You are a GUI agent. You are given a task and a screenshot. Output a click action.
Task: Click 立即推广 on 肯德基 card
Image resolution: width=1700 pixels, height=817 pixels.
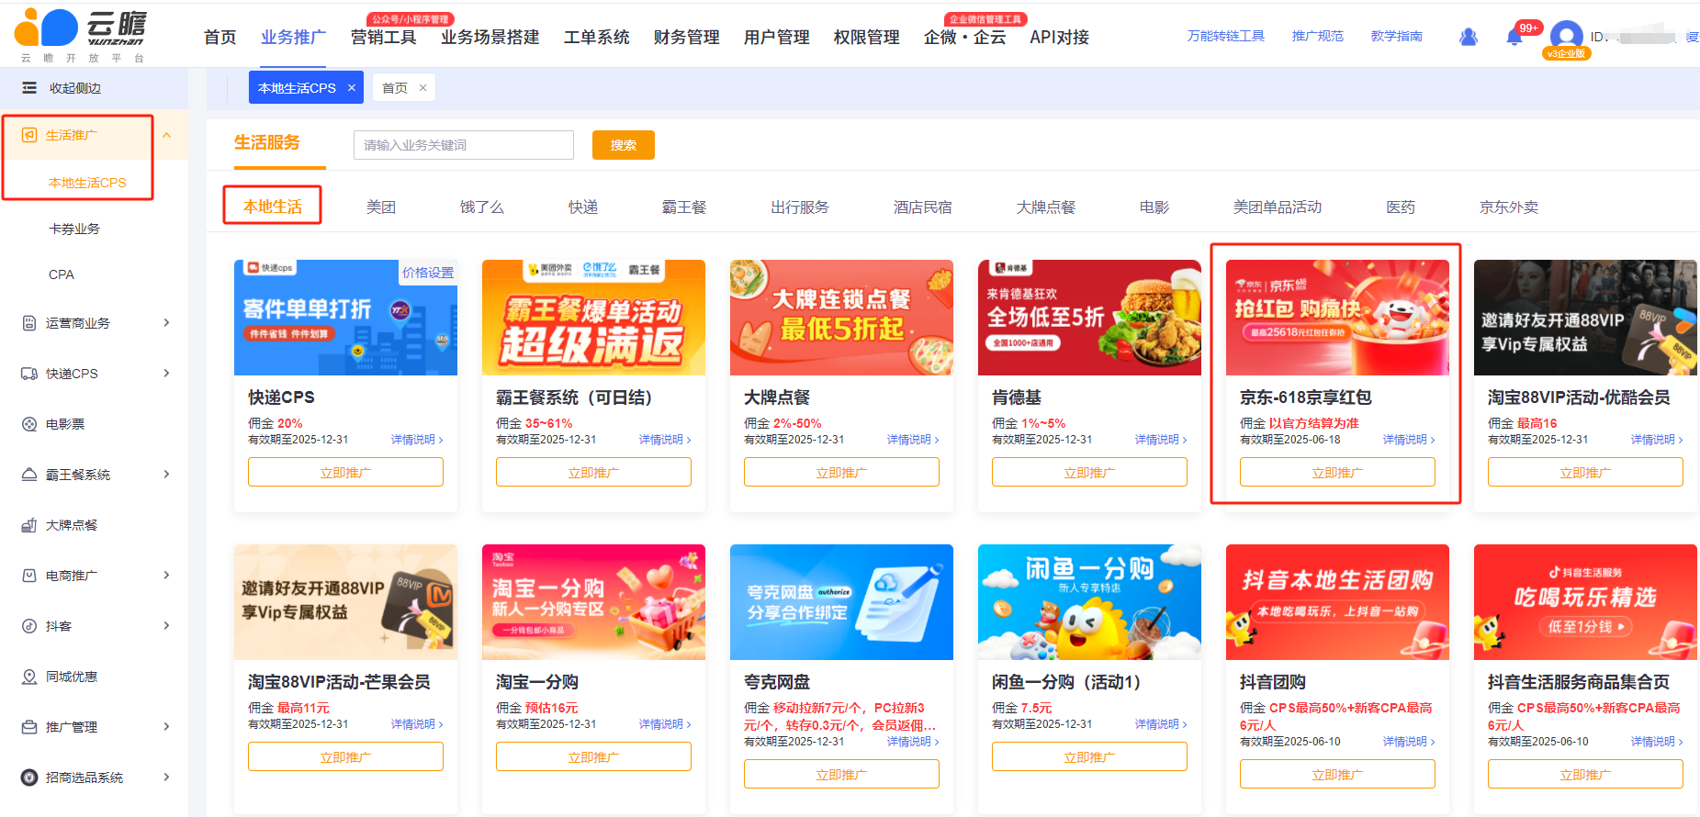pyautogui.click(x=1089, y=473)
